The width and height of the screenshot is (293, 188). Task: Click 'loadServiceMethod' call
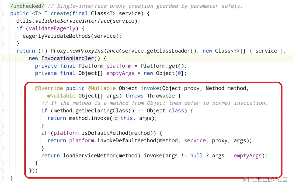click(89, 156)
